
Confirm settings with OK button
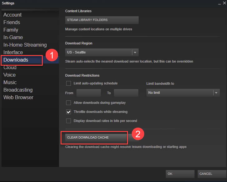click(x=180, y=174)
